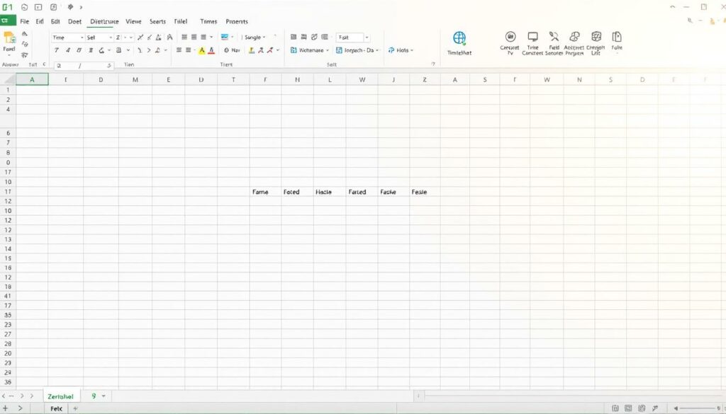Select the cell containing Farted

pos(362,192)
